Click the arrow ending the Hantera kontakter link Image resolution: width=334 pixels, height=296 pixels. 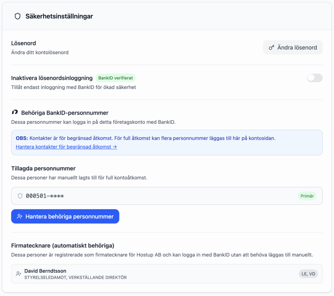coord(114,147)
